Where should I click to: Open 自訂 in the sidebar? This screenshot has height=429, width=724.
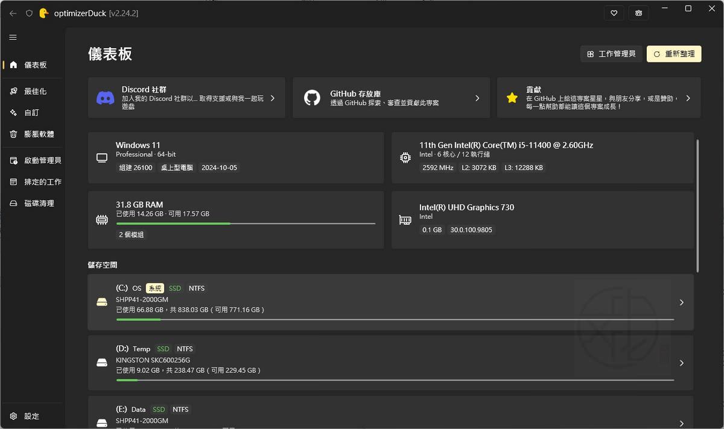click(x=33, y=112)
